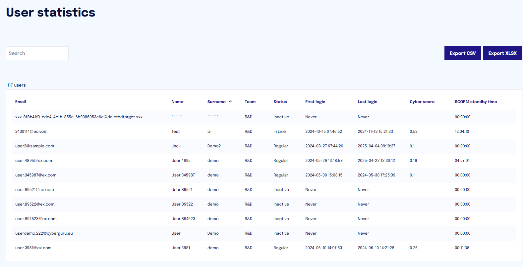
Task: Export the table as CSV
Action: coord(463,53)
